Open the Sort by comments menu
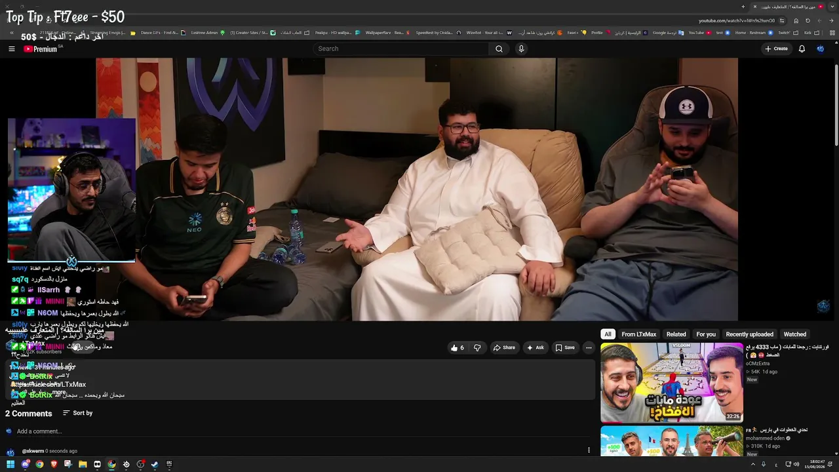 (x=78, y=413)
